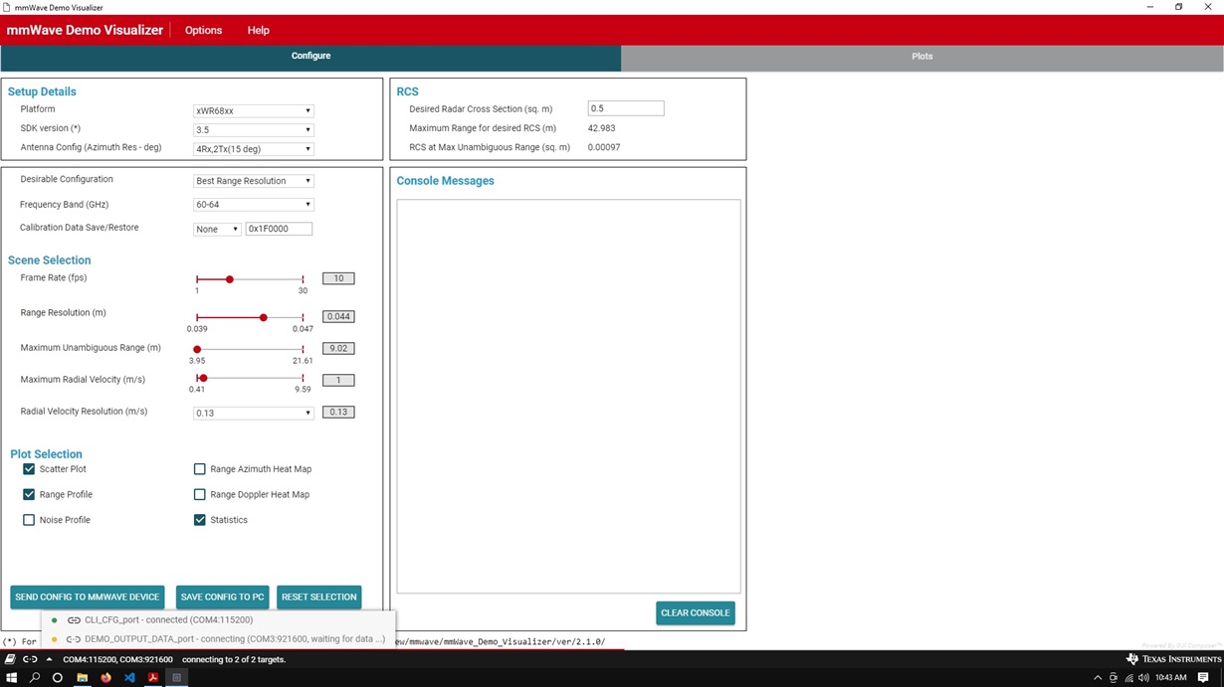Click Maximum Radial Velocity value box
Screen dimensions: 1224x687
pyautogui.click(x=338, y=380)
